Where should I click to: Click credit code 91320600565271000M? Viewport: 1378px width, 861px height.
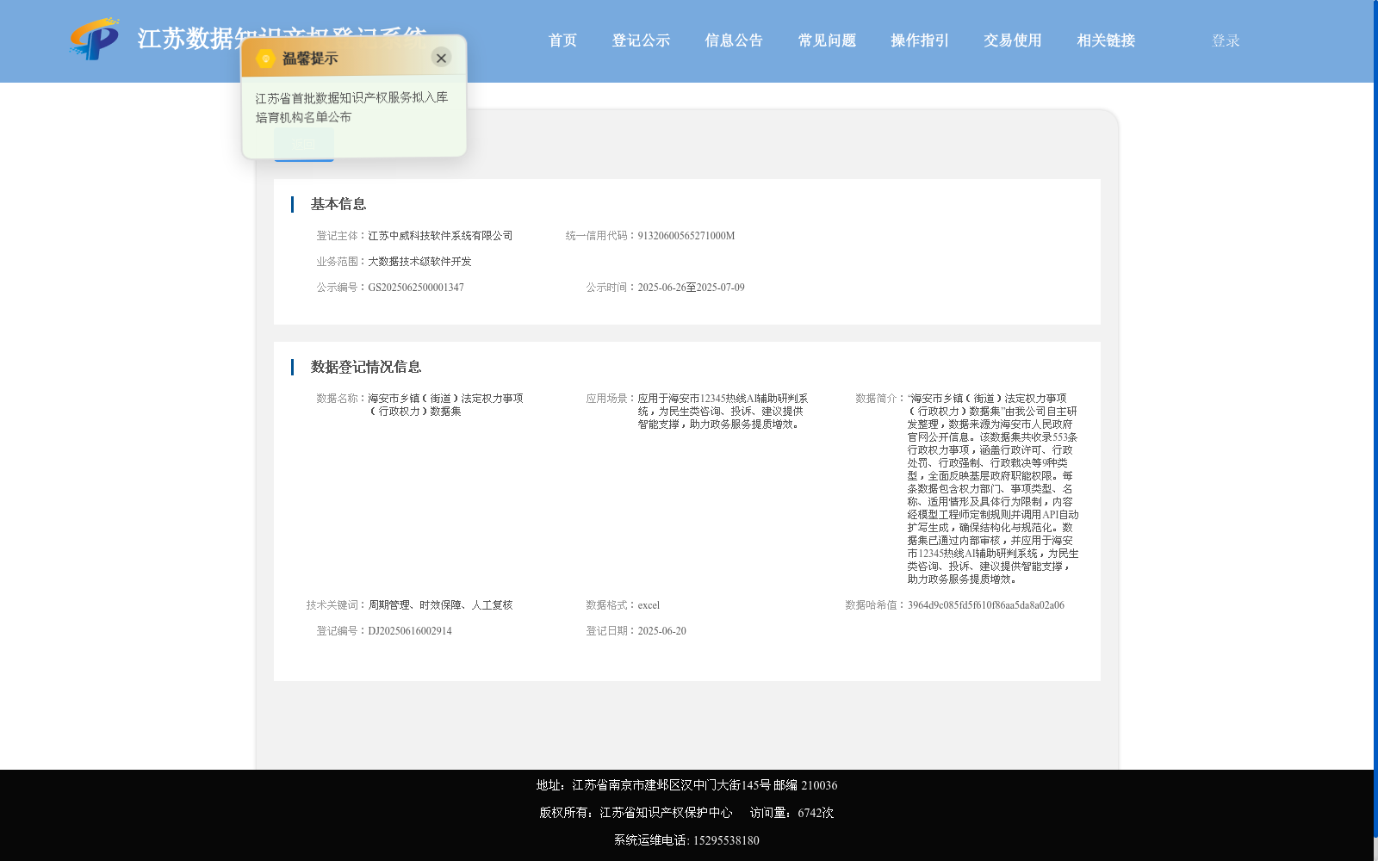pyautogui.click(x=686, y=236)
